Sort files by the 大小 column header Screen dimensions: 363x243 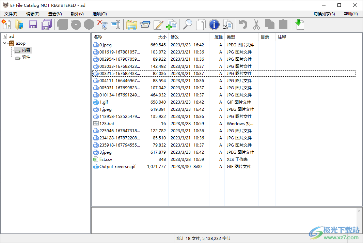coord(163,37)
